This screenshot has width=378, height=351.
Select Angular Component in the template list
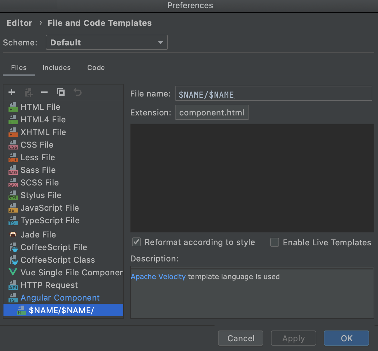click(60, 298)
